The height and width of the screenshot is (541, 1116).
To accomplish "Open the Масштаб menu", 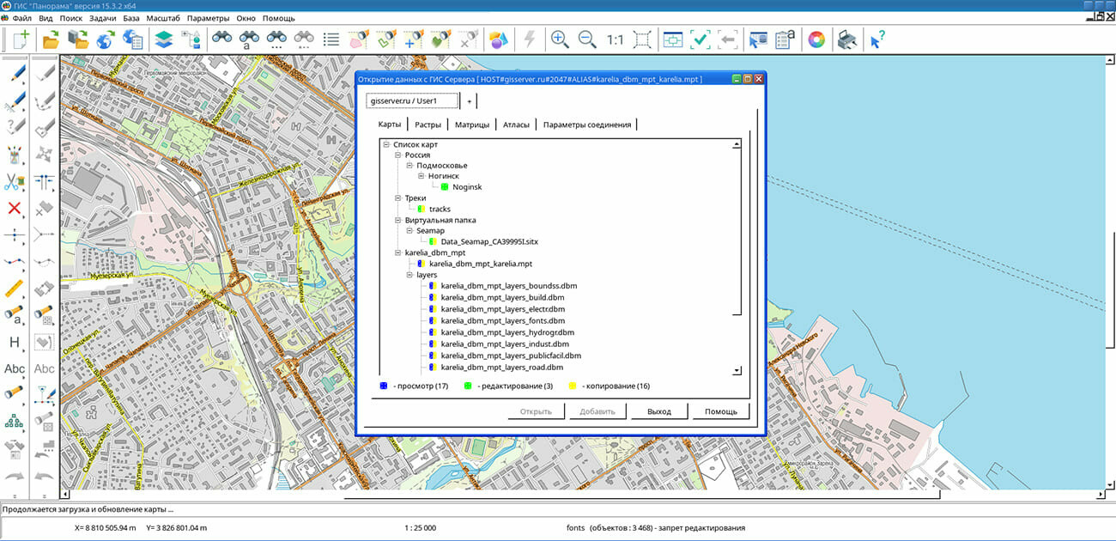I will click(x=163, y=17).
